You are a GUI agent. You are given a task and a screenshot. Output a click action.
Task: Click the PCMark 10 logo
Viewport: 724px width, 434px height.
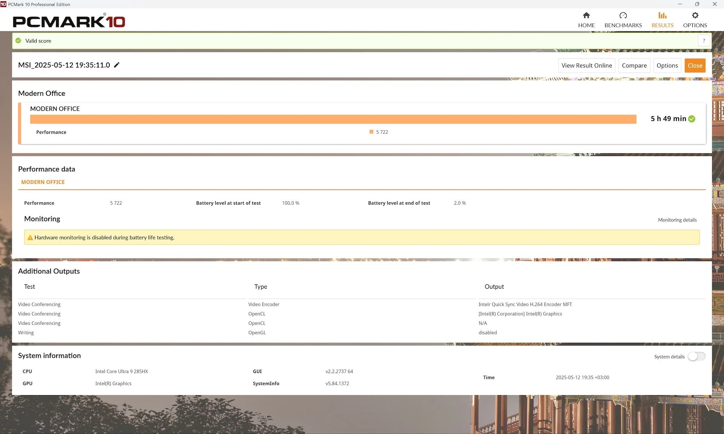coord(69,21)
